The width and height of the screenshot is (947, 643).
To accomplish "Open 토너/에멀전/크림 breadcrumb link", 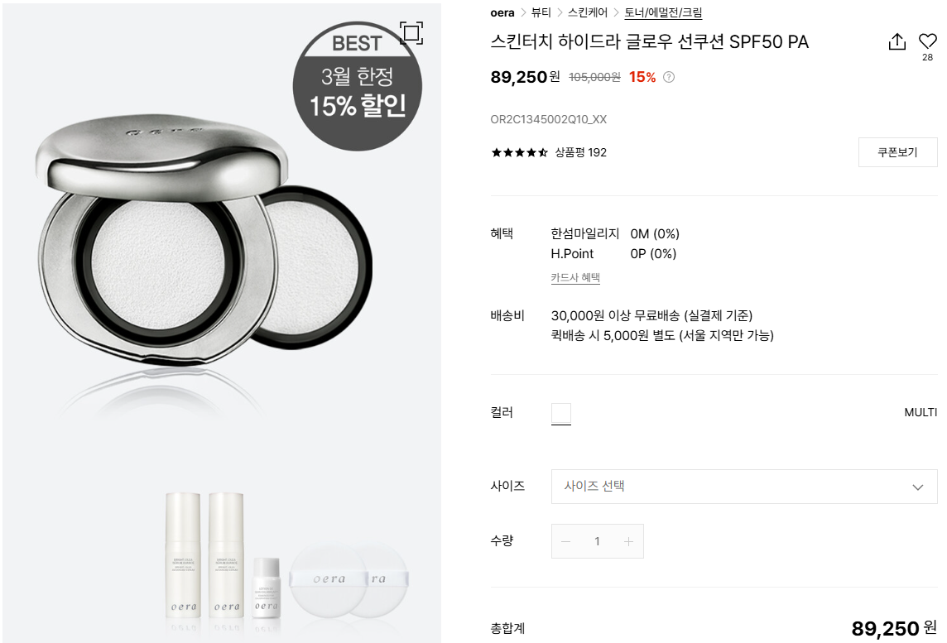I will tap(663, 12).
